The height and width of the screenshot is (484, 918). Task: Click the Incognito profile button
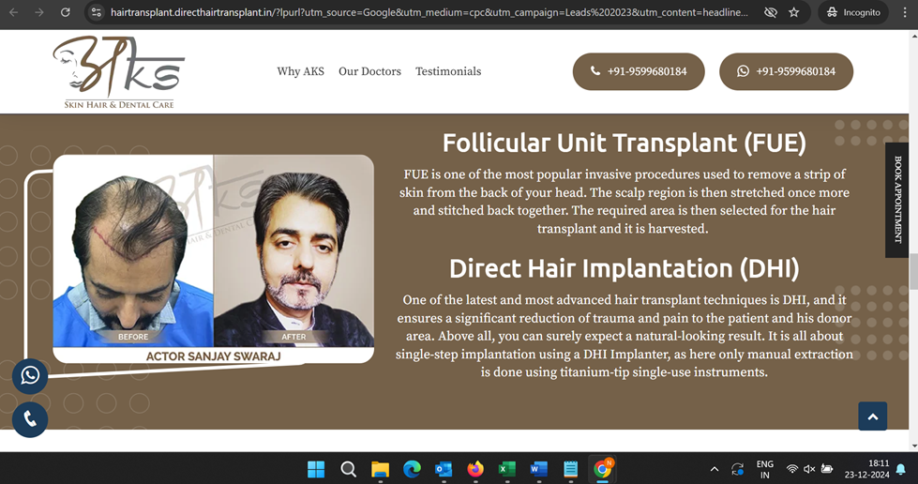tap(852, 12)
